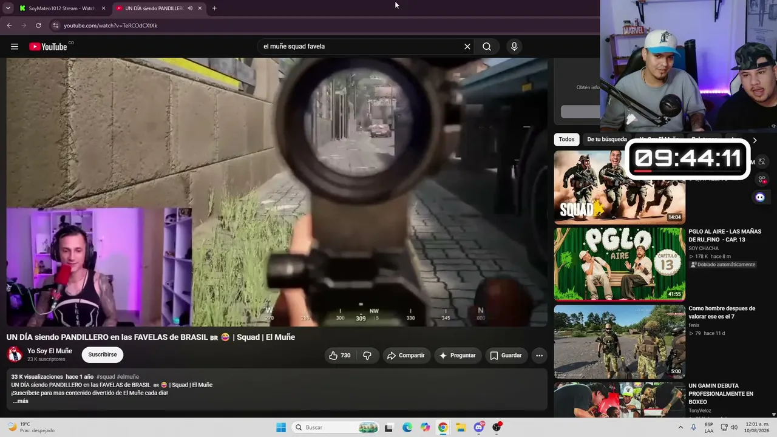Switch the ESP LAA input language
This screenshot has height=437, width=777.
[x=709, y=427]
